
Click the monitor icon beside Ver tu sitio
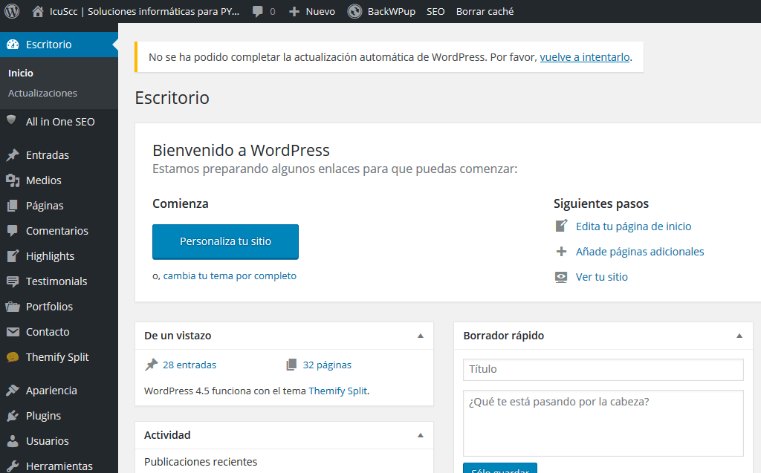tap(561, 277)
